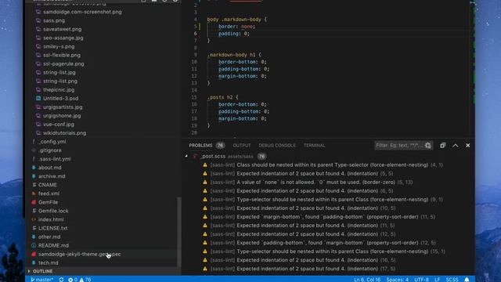Select wikidtutorials.png in explorer
This screenshot has height=282, width=501.
(x=64, y=133)
